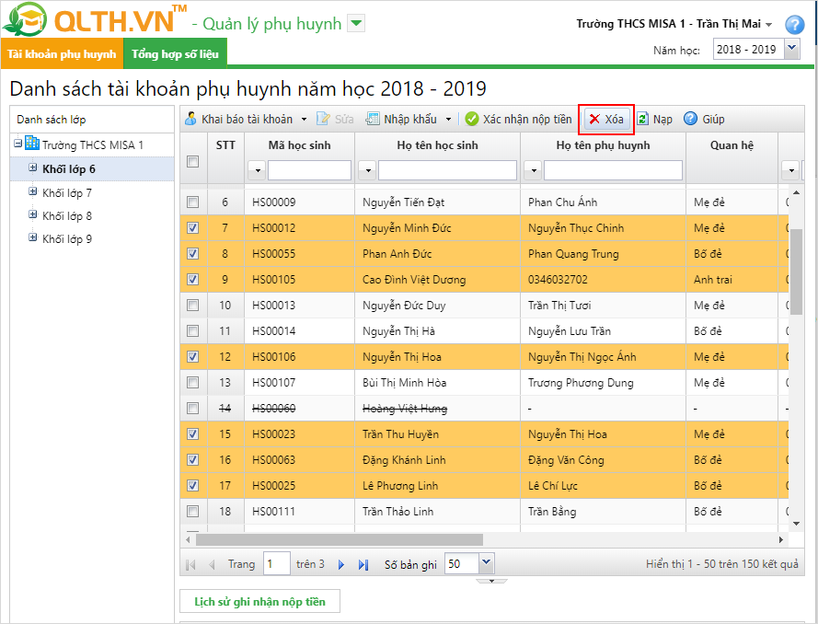The width and height of the screenshot is (818, 624).
Task: Click the Nhập khẩu import icon
Action: [x=373, y=119]
